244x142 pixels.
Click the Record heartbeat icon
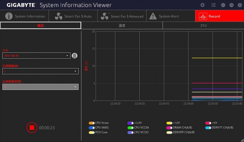click(x=203, y=16)
